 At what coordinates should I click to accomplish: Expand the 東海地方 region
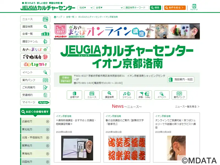tap(35, 154)
